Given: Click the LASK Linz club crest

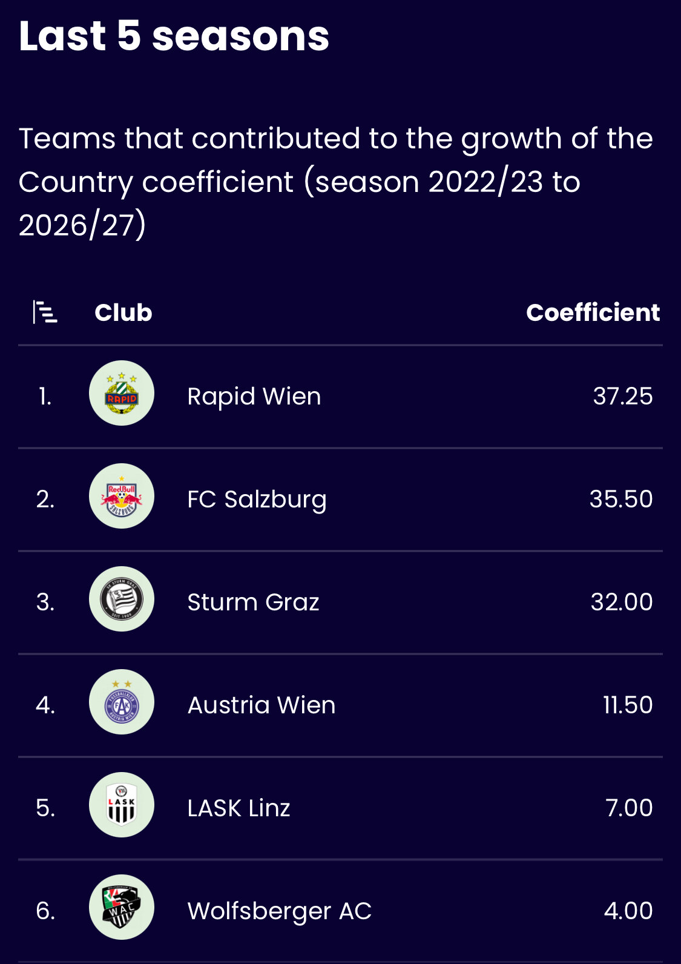Looking at the screenshot, I should (x=122, y=805).
